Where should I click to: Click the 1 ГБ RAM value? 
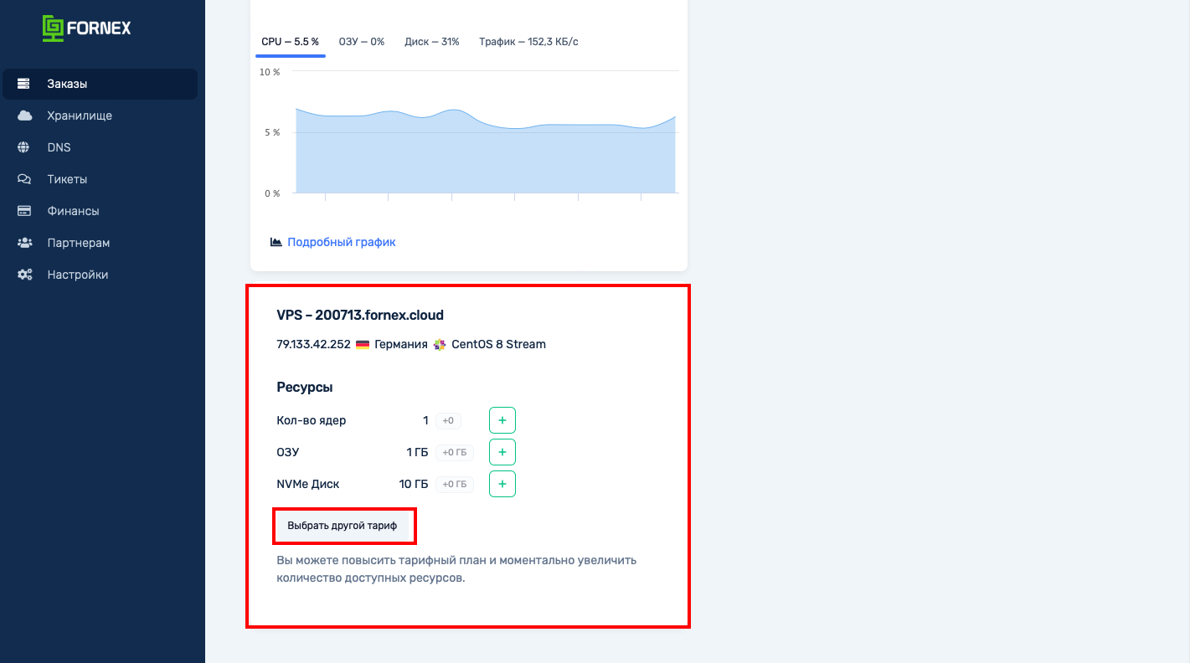[x=417, y=452]
